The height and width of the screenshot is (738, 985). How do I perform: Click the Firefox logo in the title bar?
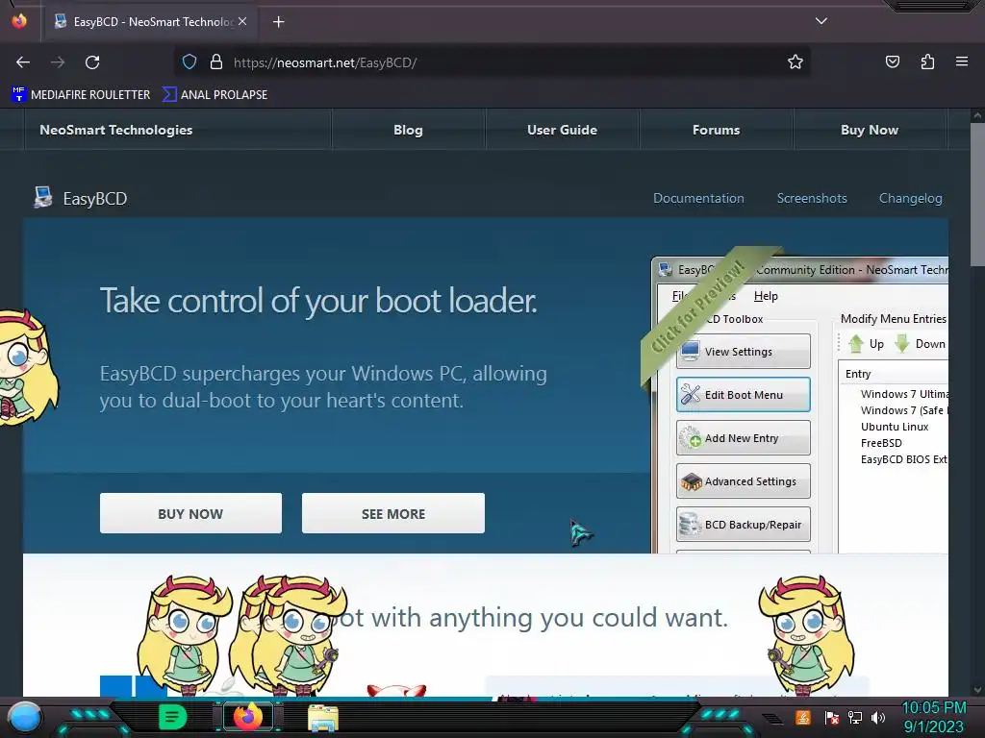19,21
